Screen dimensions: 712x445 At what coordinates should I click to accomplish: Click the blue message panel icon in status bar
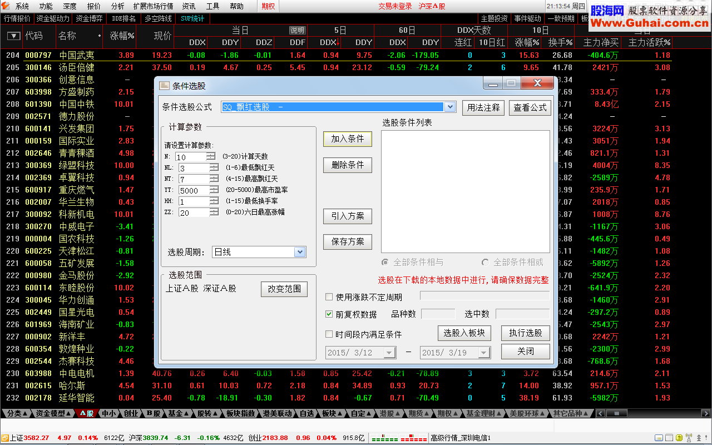tap(659, 438)
